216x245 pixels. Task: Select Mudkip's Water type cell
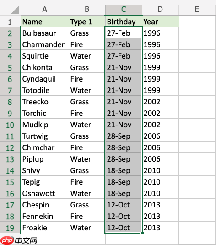click(87, 125)
